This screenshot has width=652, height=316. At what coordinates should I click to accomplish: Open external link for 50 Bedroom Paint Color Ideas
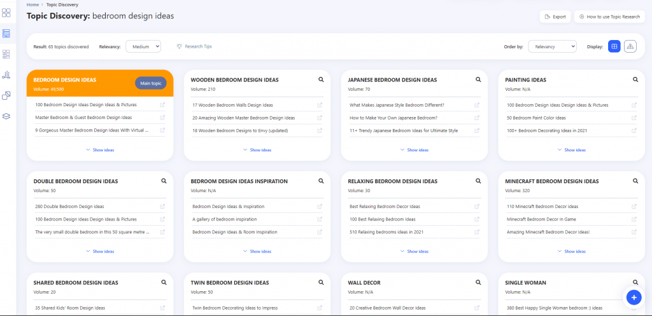(634, 118)
